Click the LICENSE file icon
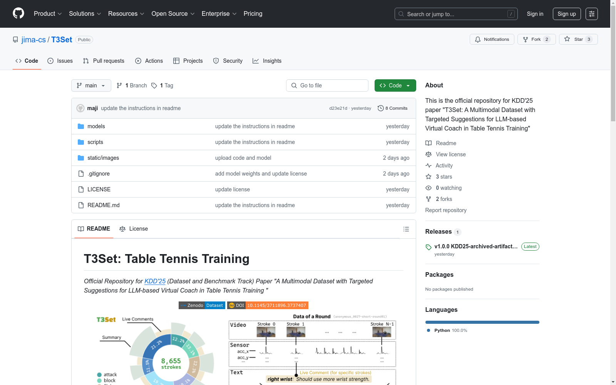The width and height of the screenshot is (616, 385). coord(81,189)
